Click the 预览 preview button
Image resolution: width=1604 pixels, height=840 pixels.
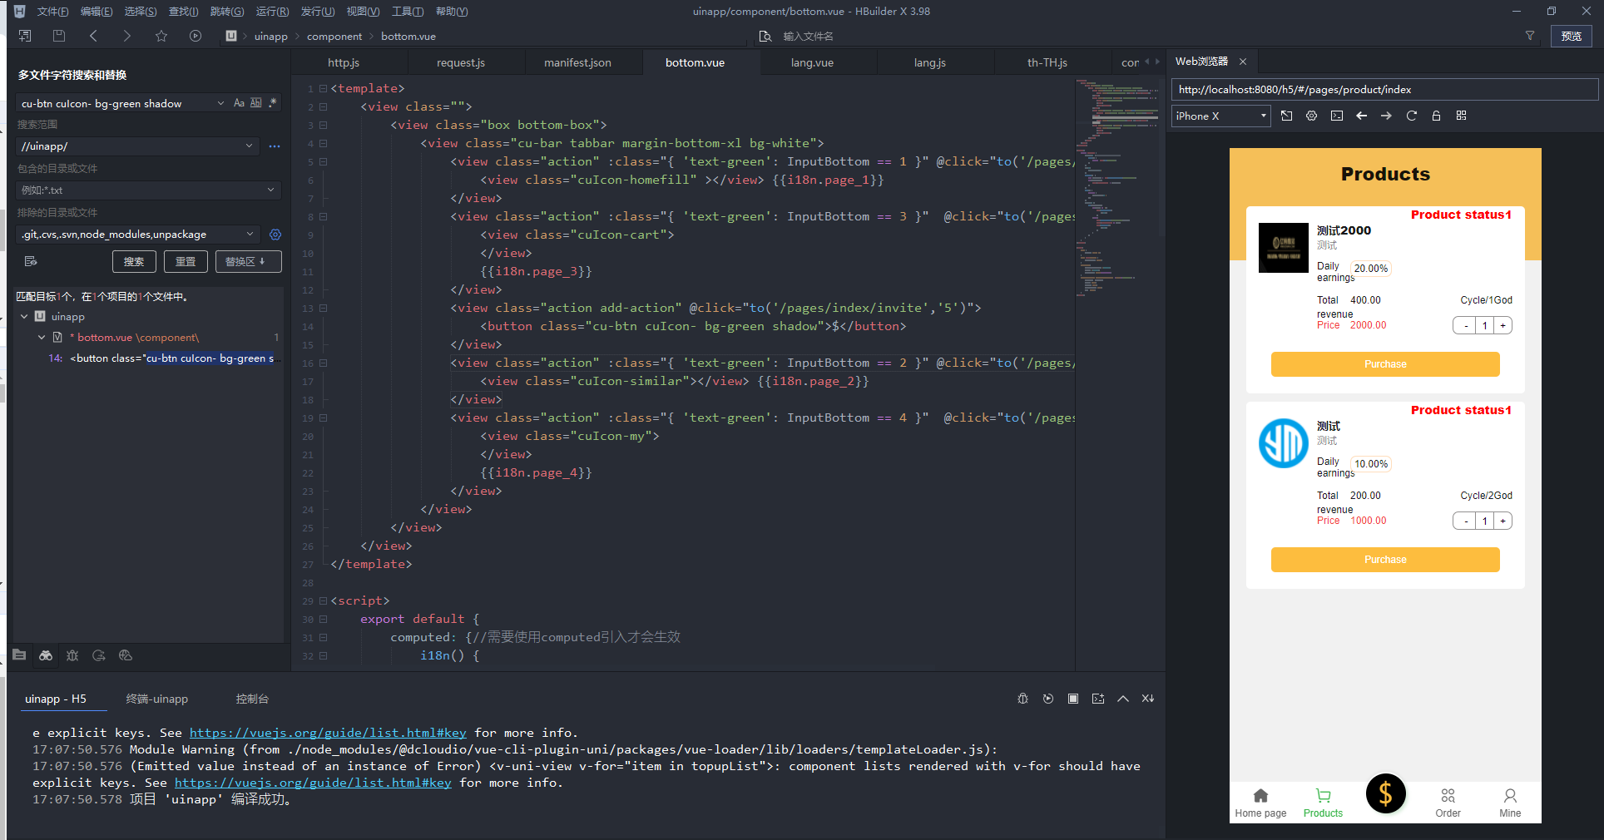pyautogui.click(x=1572, y=36)
